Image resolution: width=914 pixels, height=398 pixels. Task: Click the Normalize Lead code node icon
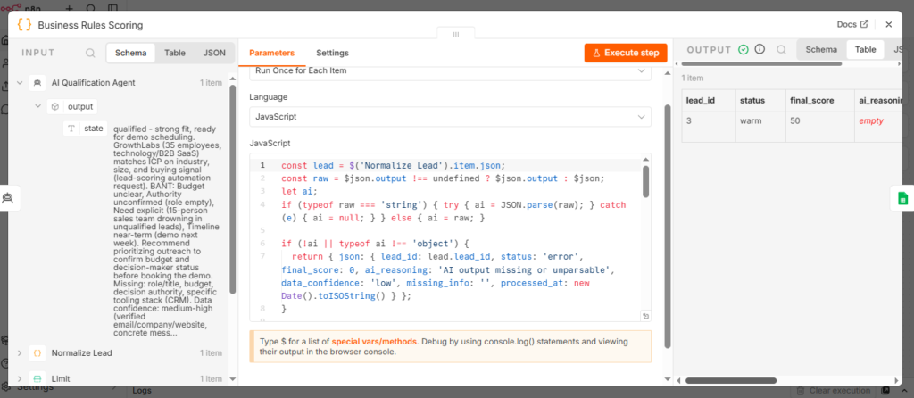tap(37, 353)
